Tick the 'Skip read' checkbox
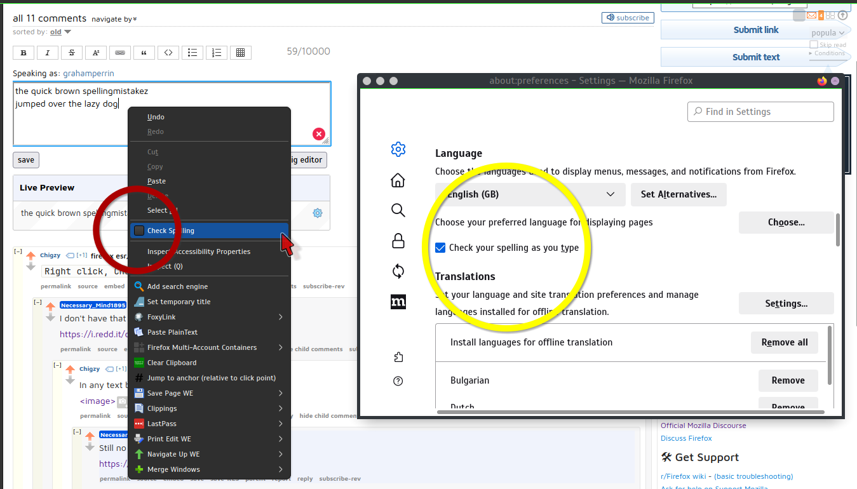The width and height of the screenshot is (857, 489). pos(814,44)
